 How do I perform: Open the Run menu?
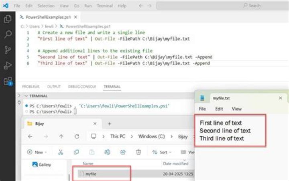88,6
